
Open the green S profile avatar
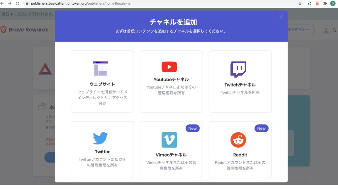[333, 3]
